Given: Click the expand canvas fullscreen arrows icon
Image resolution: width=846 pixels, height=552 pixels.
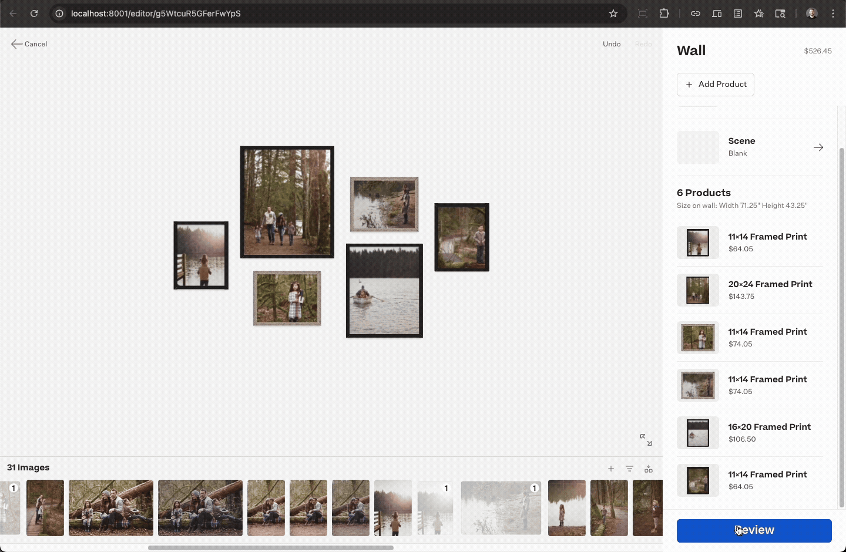Looking at the screenshot, I should [646, 440].
